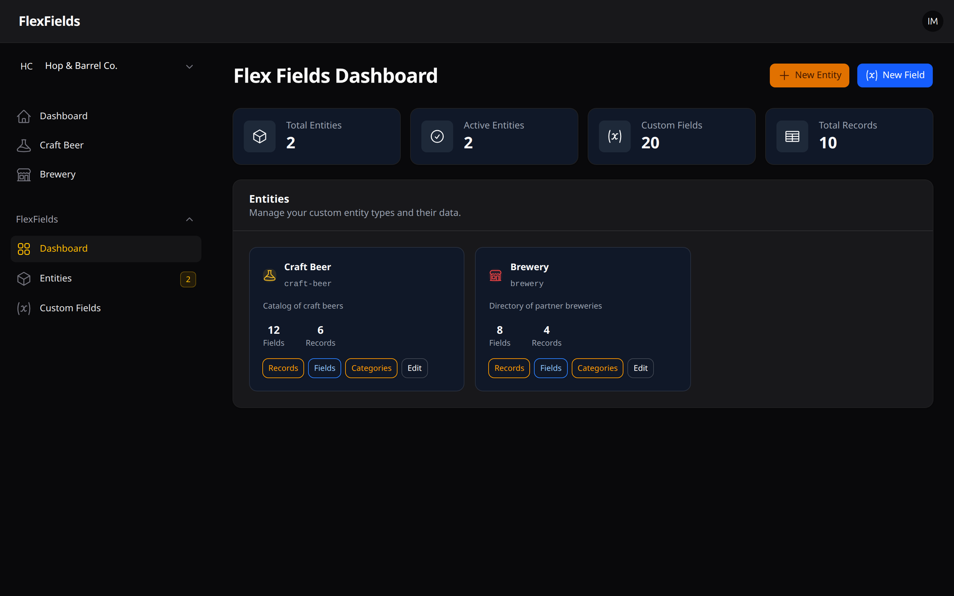The width and height of the screenshot is (954, 596).
Task: Click the cube icon next to Entities in sidebar
Action: coord(24,279)
